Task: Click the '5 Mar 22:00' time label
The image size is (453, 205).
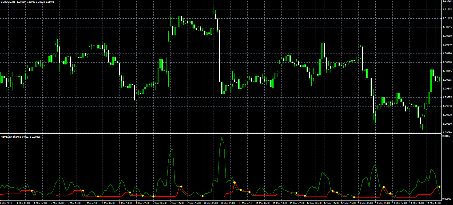Action: pos(92,203)
